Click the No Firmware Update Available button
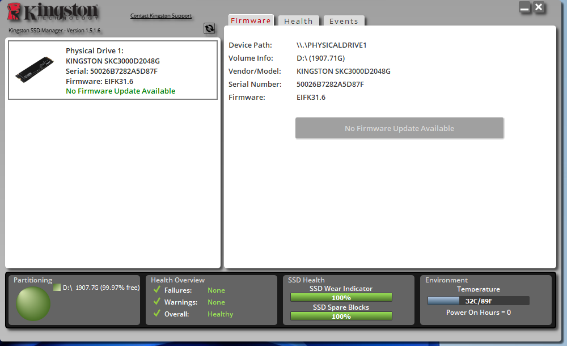 400,128
